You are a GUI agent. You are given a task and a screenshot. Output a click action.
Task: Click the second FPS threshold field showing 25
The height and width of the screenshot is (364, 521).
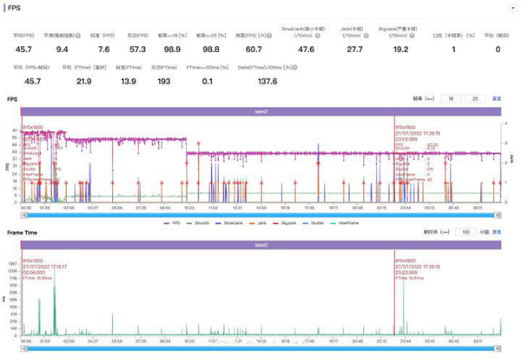pyautogui.click(x=475, y=99)
